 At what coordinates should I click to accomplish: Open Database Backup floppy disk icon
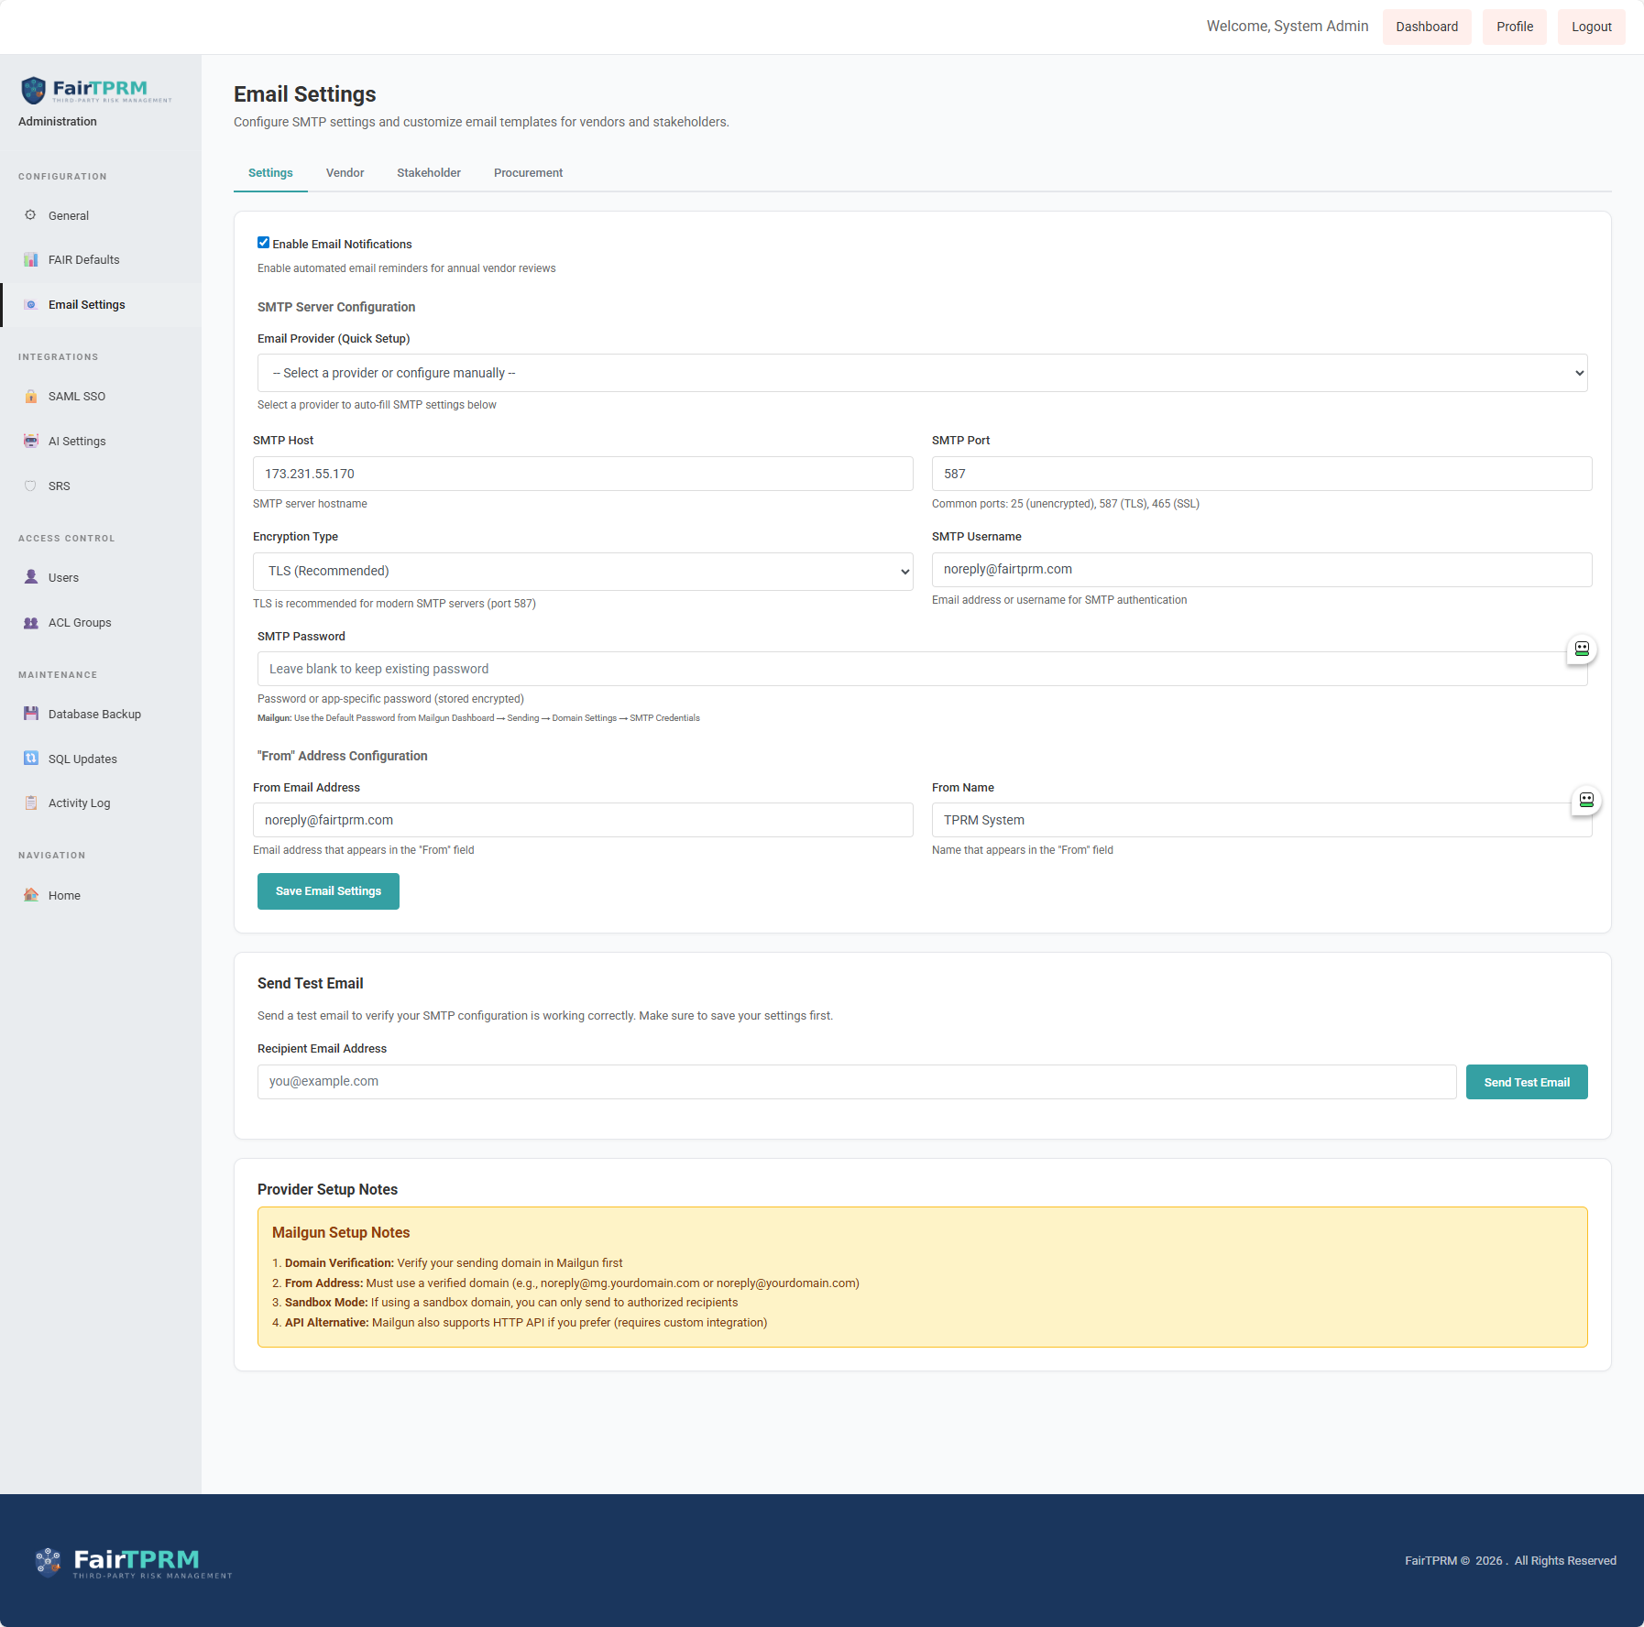point(30,714)
